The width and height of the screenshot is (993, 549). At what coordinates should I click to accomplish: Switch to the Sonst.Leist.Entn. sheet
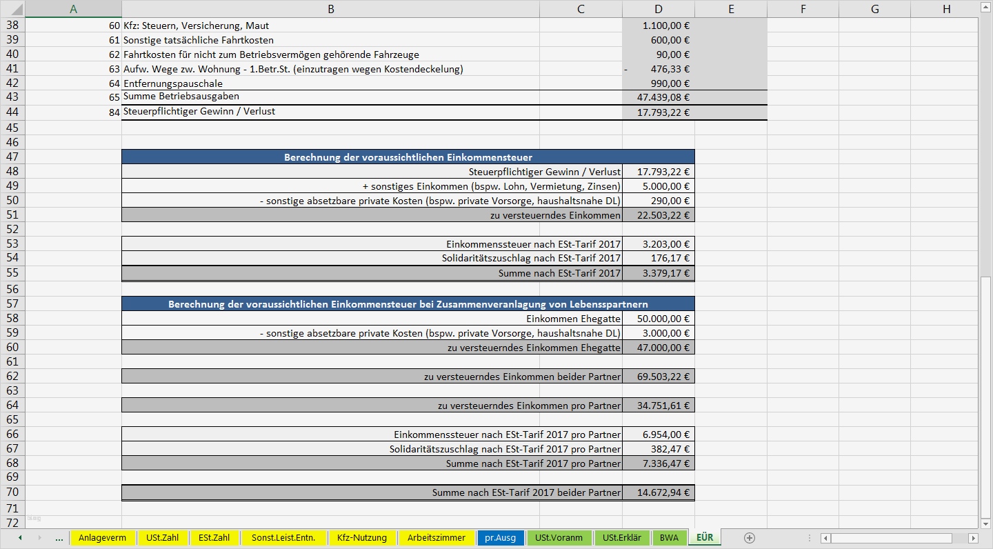pyautogui.click(x=284, y=538)
